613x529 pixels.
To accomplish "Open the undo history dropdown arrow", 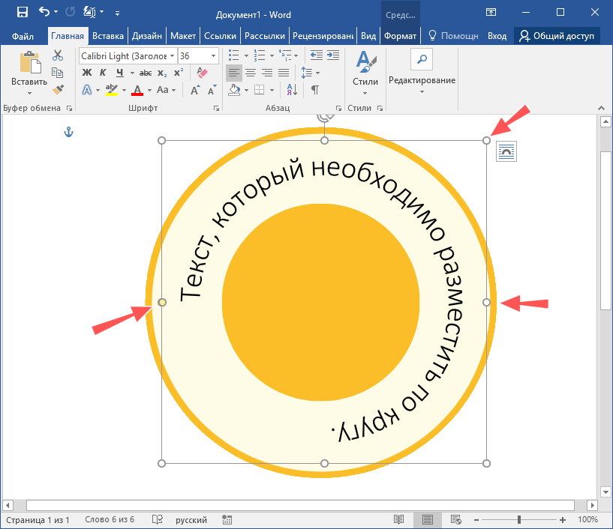I will (56, 12).
